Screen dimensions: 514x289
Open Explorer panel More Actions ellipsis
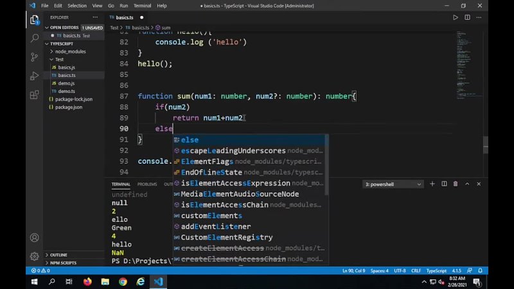[x=95, y=17]
